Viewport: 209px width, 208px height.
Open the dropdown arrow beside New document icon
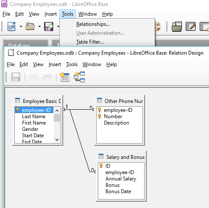pyautogui.click(x=21, y=26)
